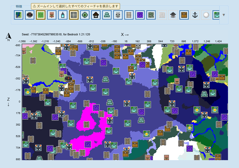
Task: Enable the grayed-out desert temple feature
Action: click(x=162, y=15)
